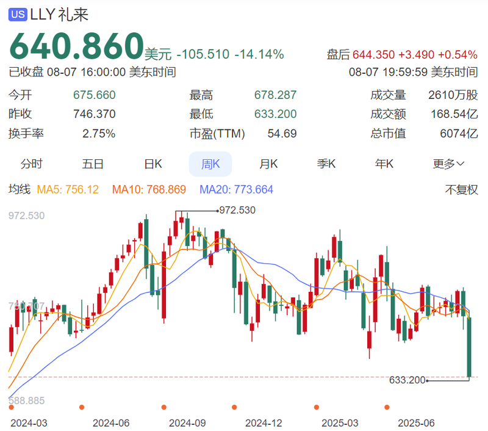Click the 昨收 value 746.370
This screenshot has width=488, height=431.
point(95,114)
